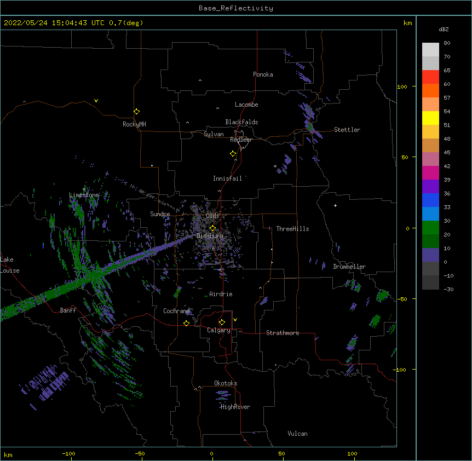Click the Drumheller map label
The image size is (472, 461).
tap(349, 267)
